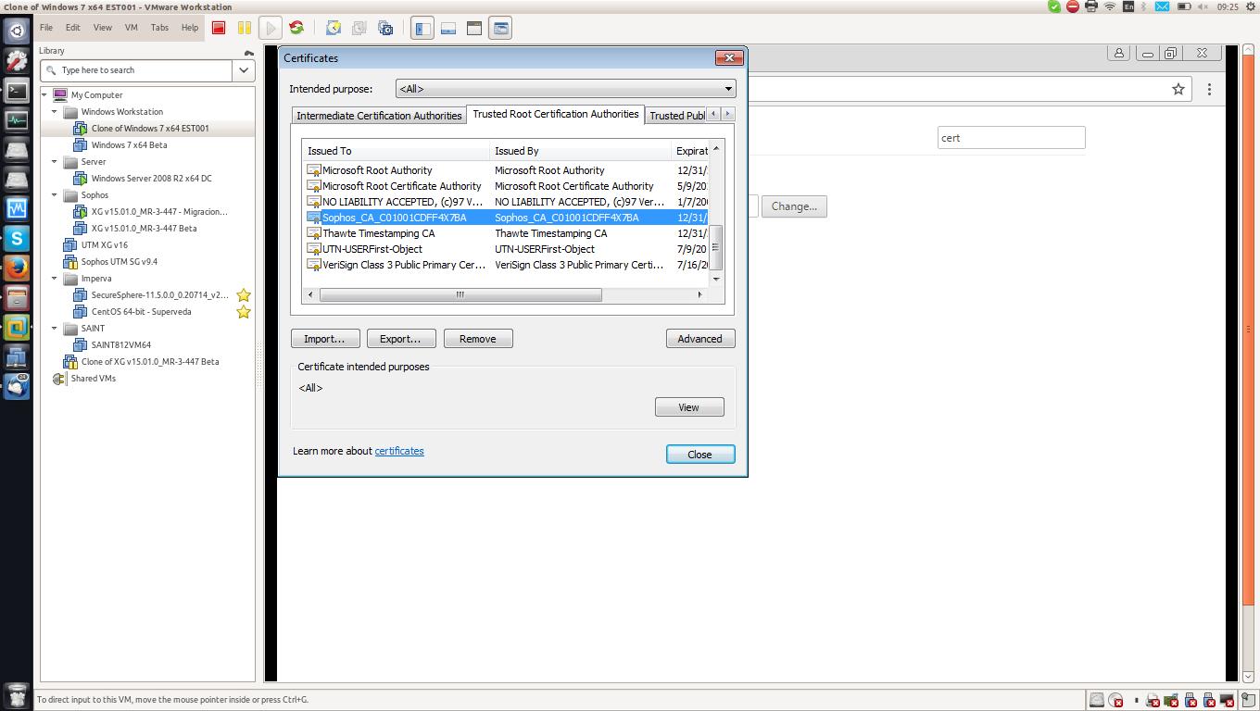The image size is (1260, 711).
Task: Select Sophos UTM SG v9.4 VM
Action: pyautogui.click(x=119, y=262)
